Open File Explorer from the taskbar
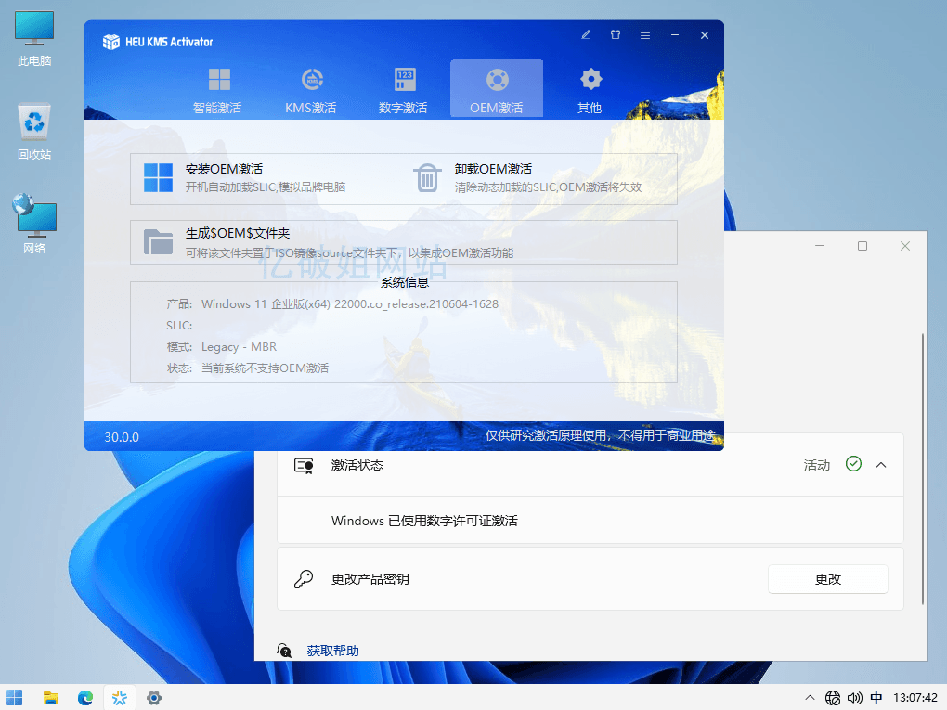947x710 pixels. pyautogui.click(x=51, y=698)
